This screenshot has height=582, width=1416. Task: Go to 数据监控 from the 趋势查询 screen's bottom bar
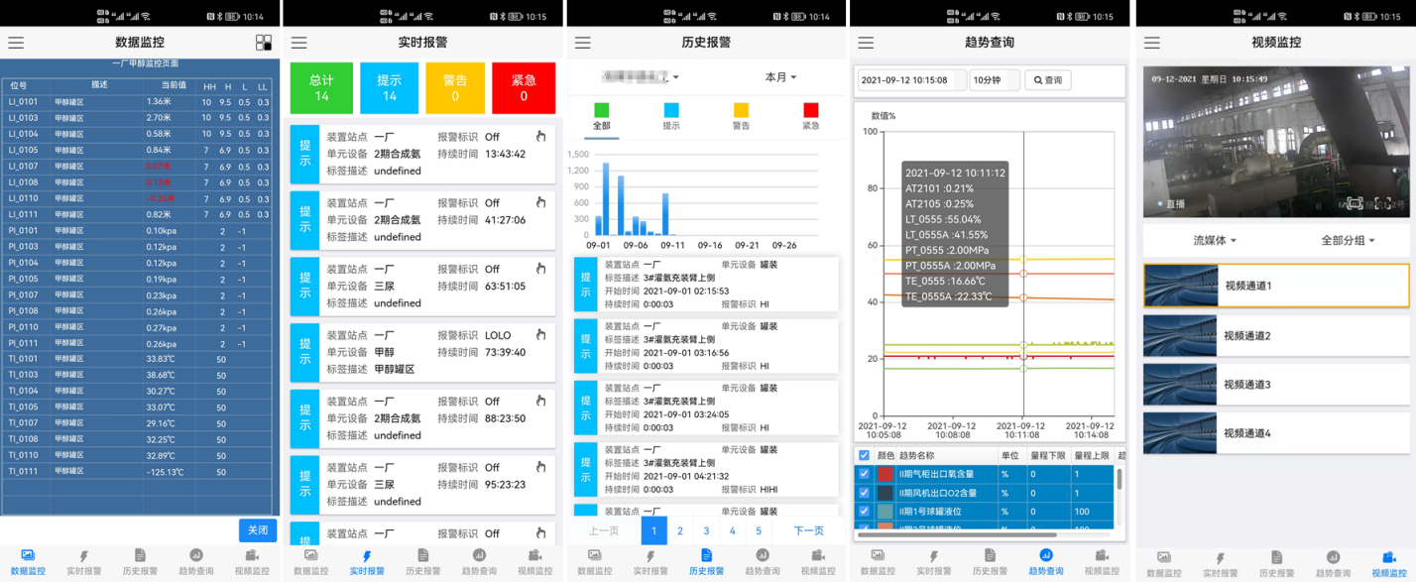pyautogui.click(x=878, y=562)
